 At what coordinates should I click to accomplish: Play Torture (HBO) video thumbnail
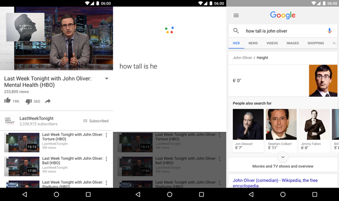[22, 142]
